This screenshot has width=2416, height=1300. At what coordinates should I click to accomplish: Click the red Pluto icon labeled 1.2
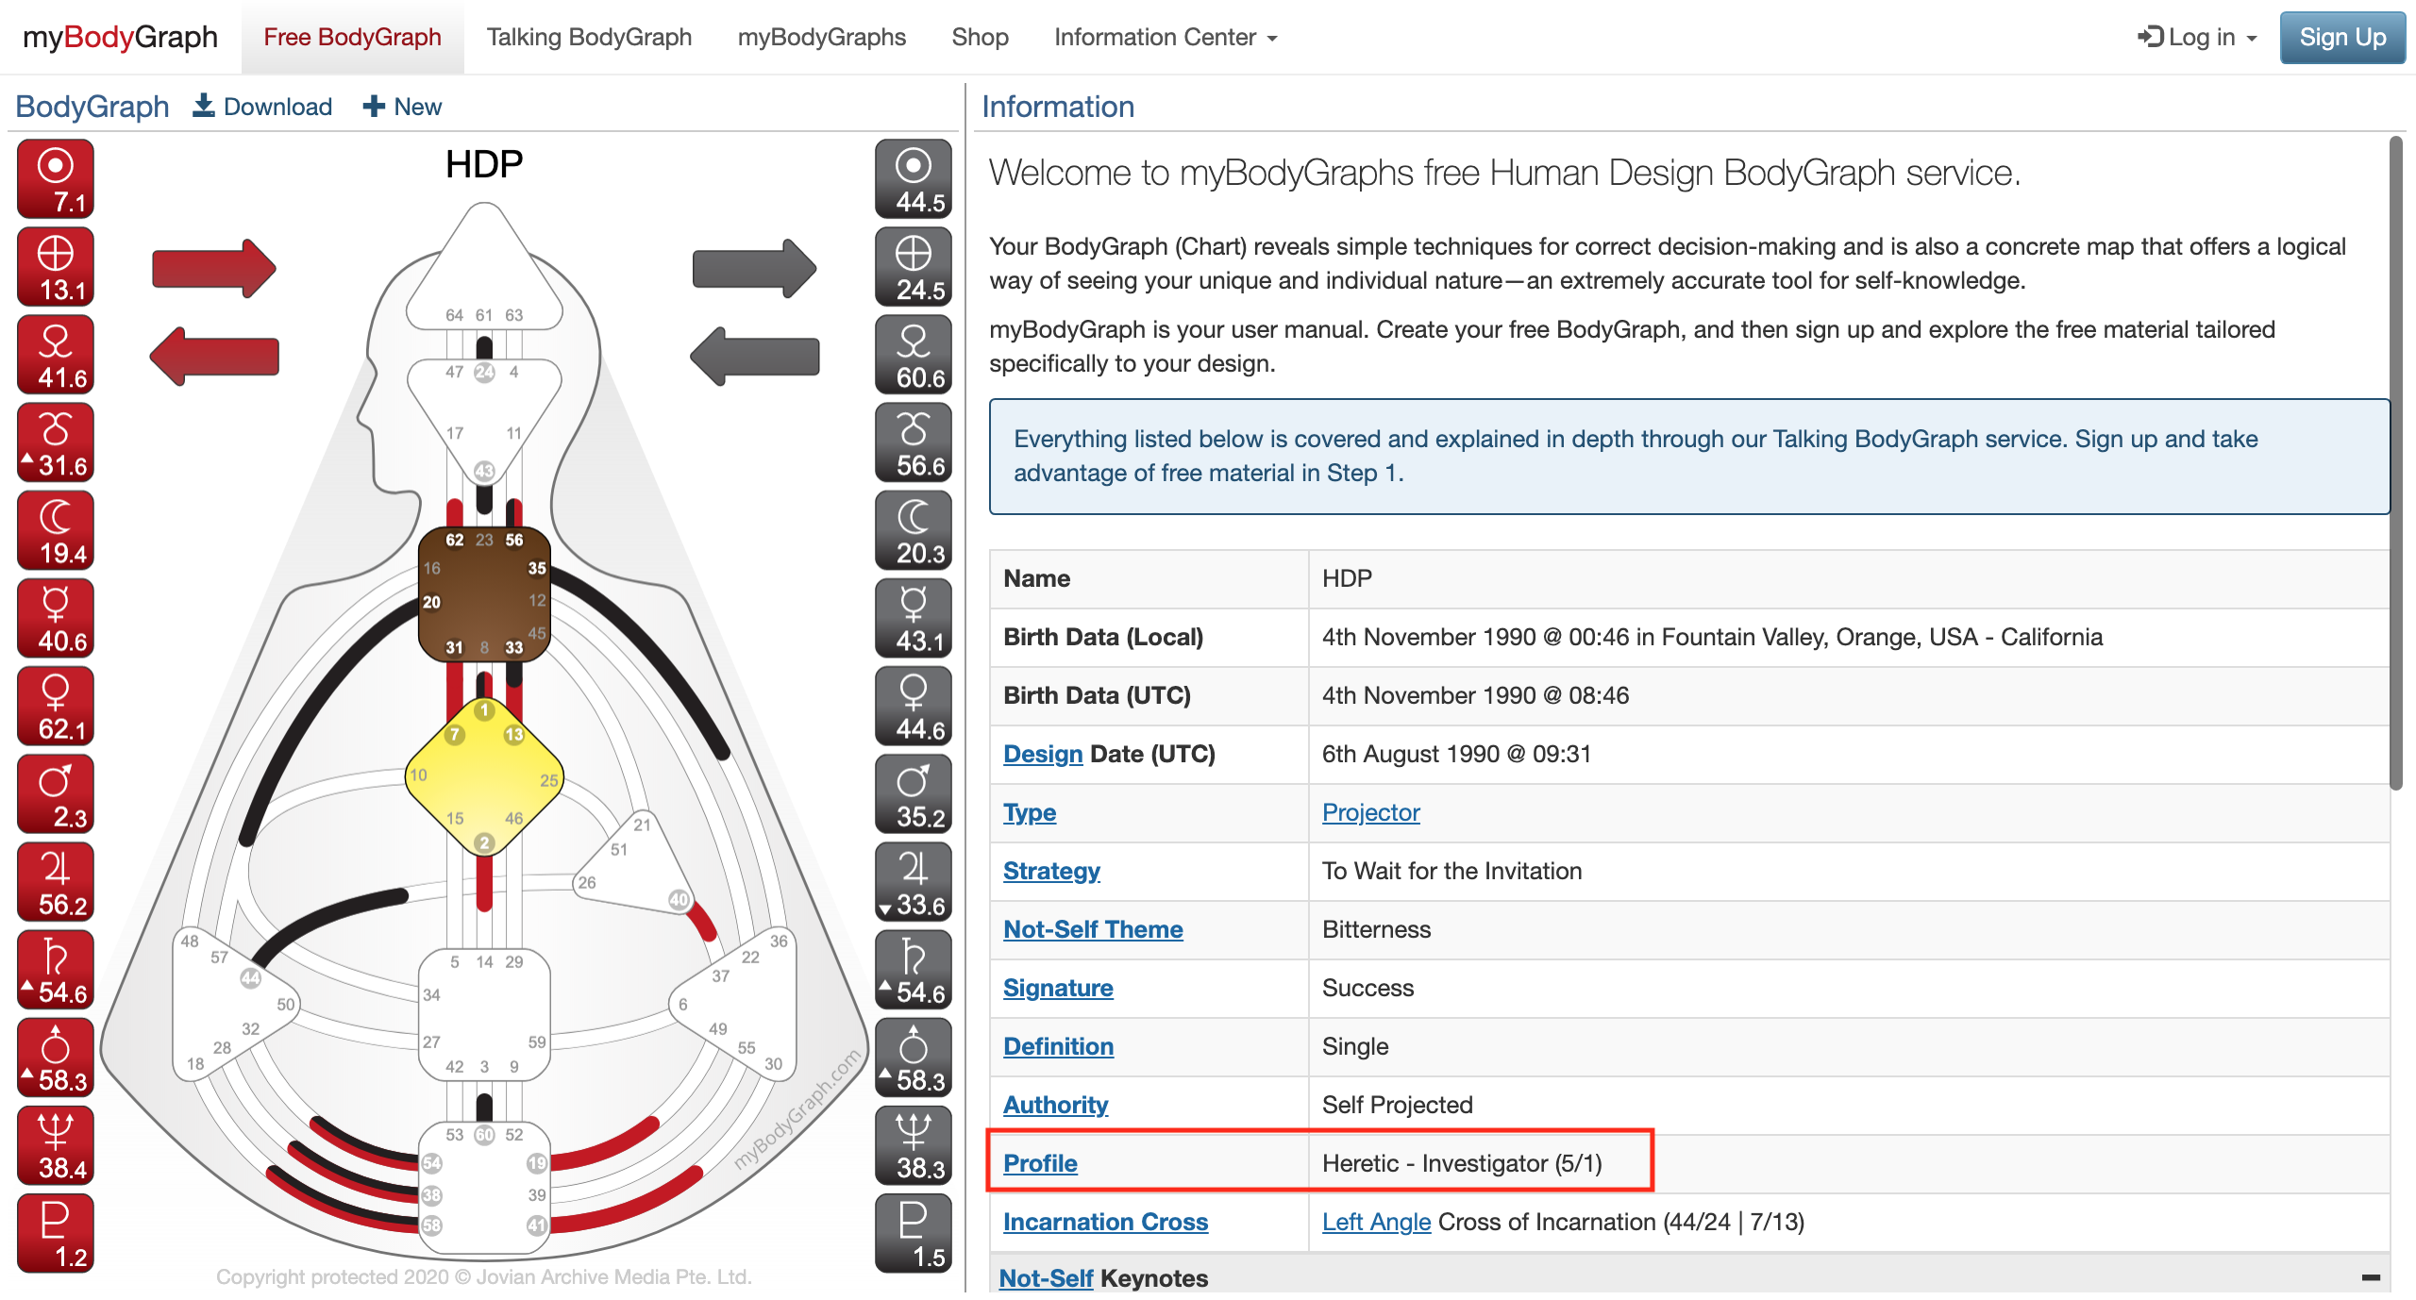point(54,1232)
